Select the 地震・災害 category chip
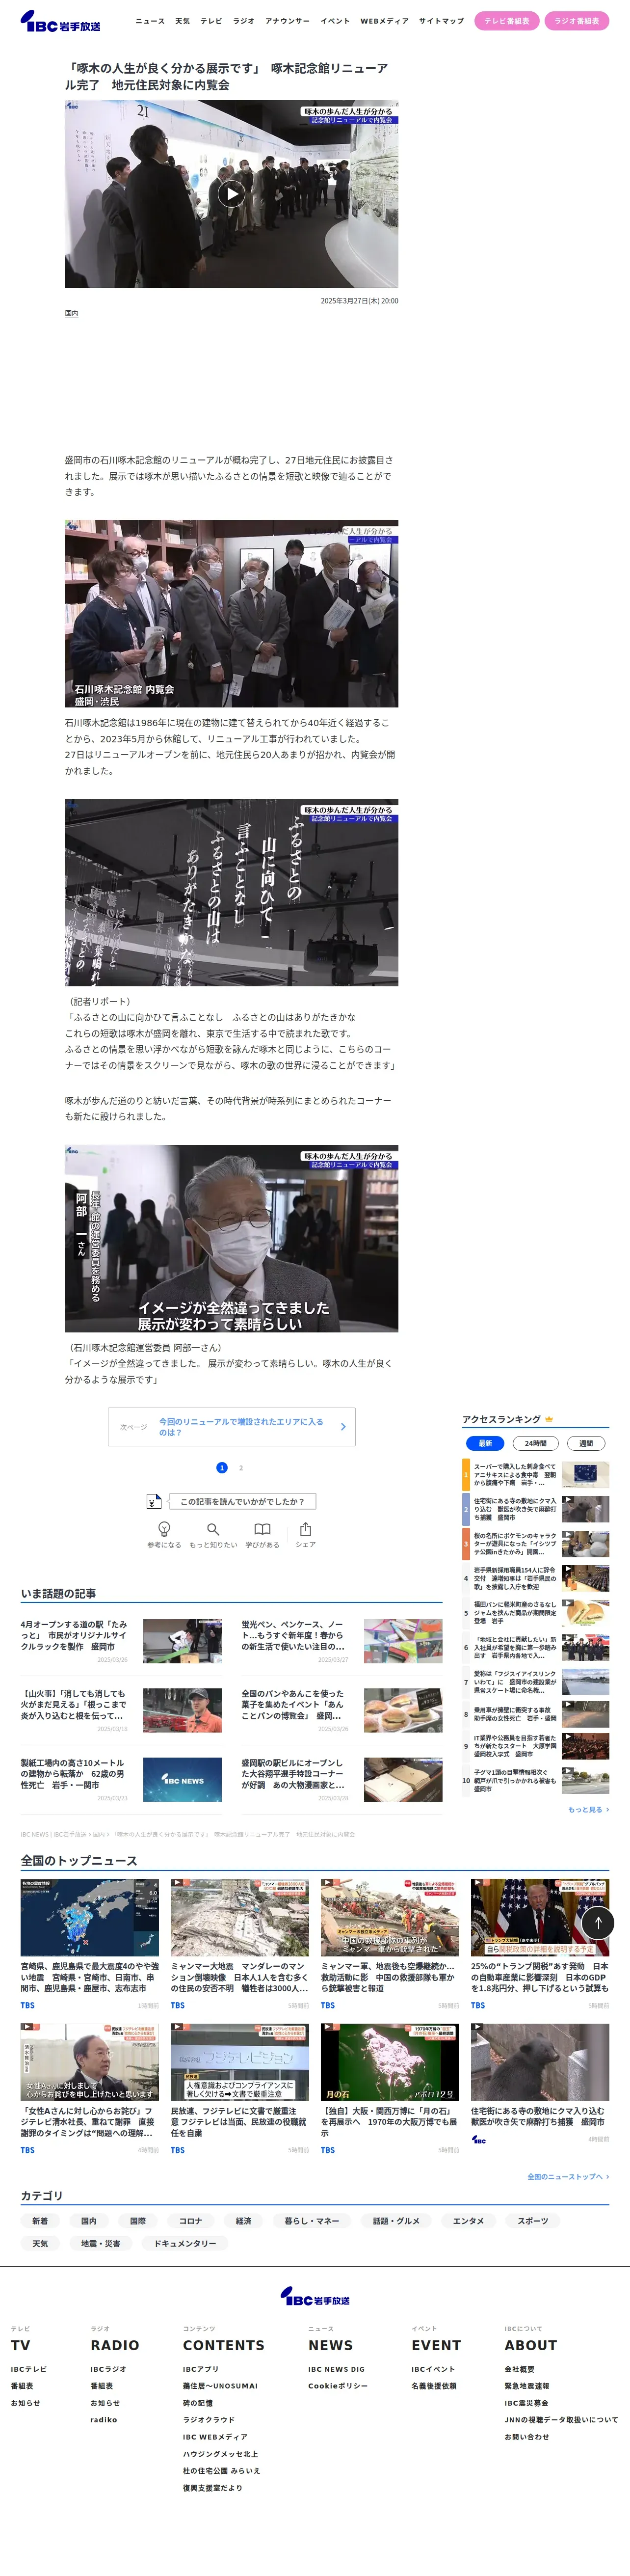The width and height of the screenshot is (630, 2576). 101,2244
